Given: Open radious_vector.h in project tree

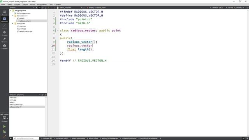Looking at the screenshot, I should [x=25, y=21].
